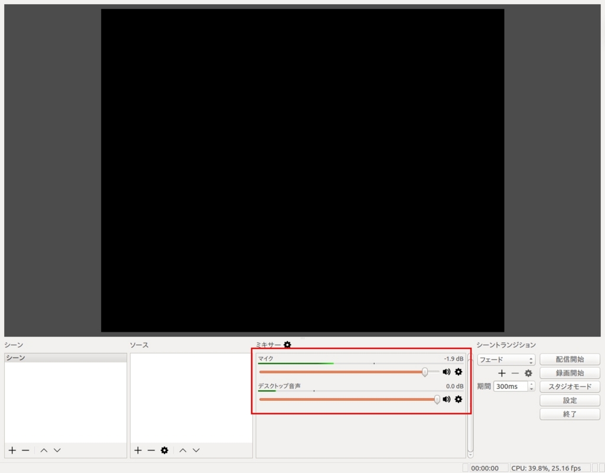Viewport: 605px width, 473px height.
Task: Open source properties gear icon
Action: point(164,450)
